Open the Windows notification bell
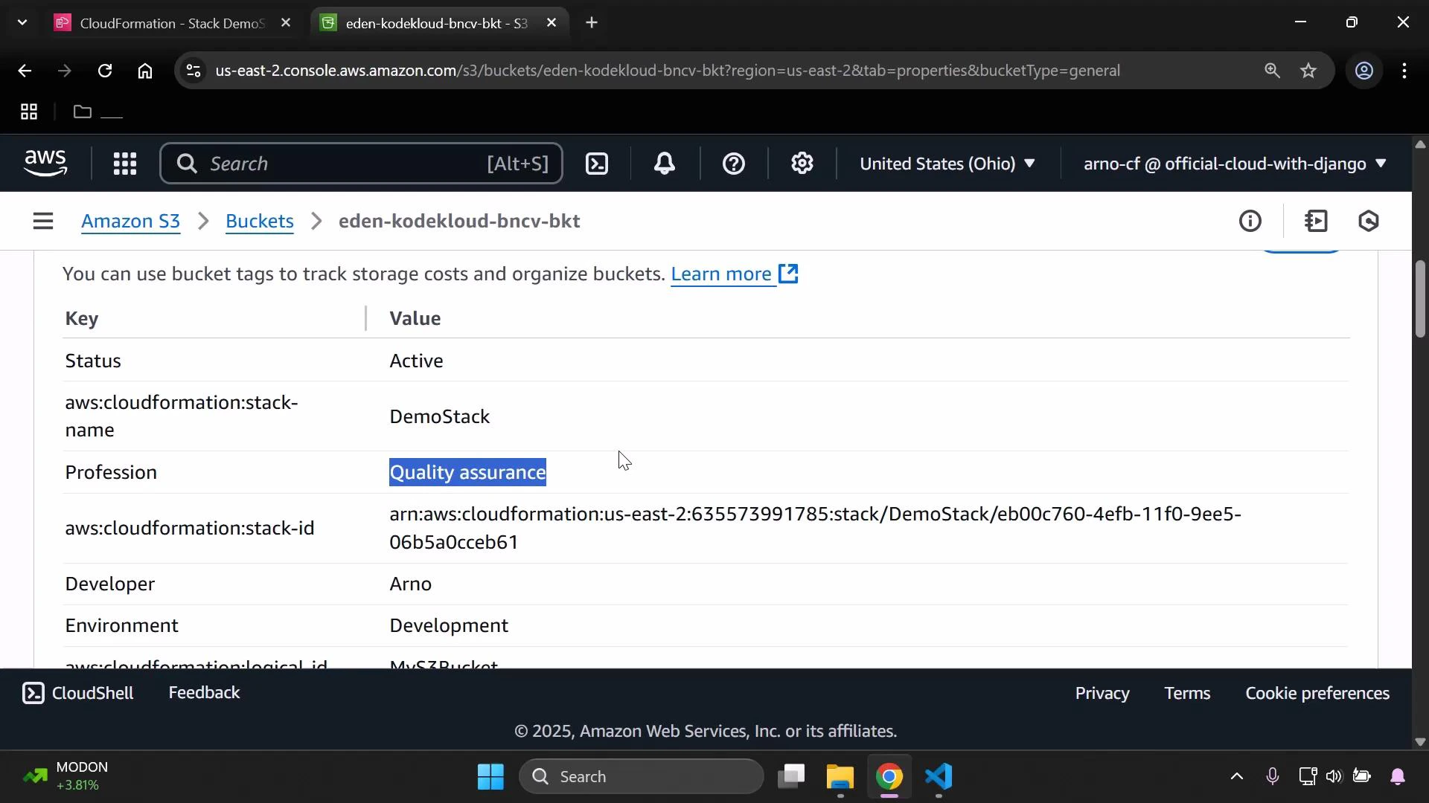This screenshot has height=803, width=1429. [x=1398, y=777]
